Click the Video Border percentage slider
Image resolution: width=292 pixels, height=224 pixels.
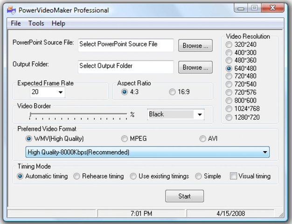coord(78,115)
